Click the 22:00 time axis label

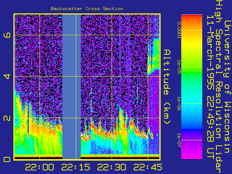[40, 167]
